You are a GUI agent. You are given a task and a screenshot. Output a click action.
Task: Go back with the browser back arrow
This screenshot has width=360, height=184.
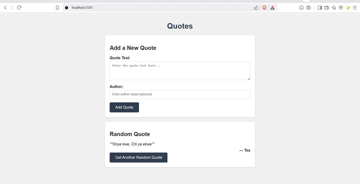click(5, 8)
